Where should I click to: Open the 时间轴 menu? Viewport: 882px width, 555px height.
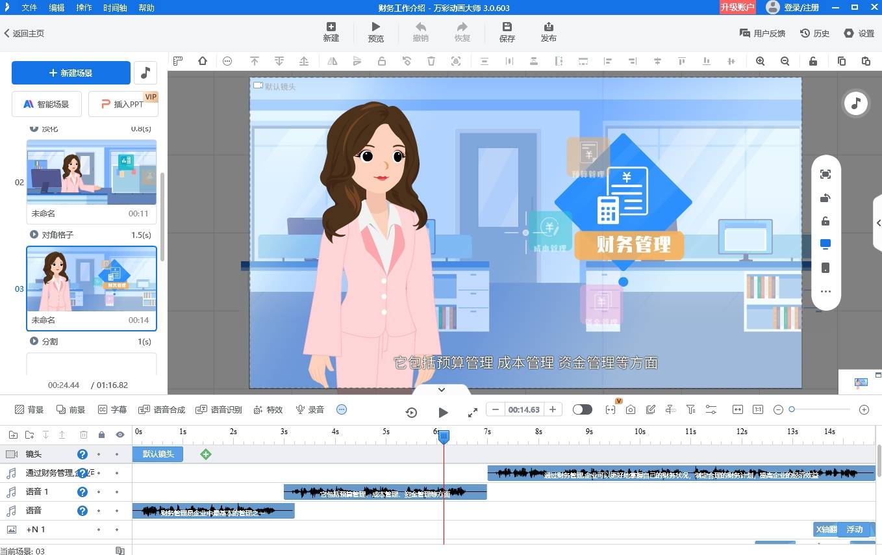pyautogui.click(x=115, y=8)
